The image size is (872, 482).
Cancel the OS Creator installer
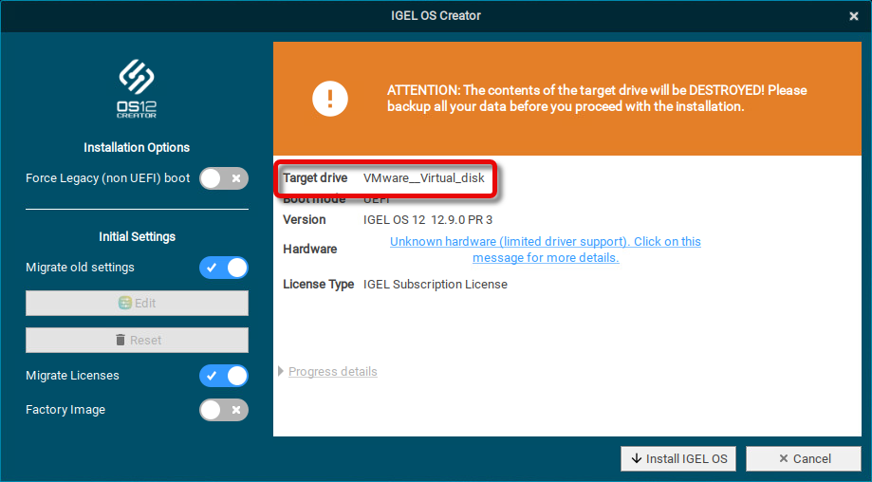pyautogui.click(x=804, y=458)
